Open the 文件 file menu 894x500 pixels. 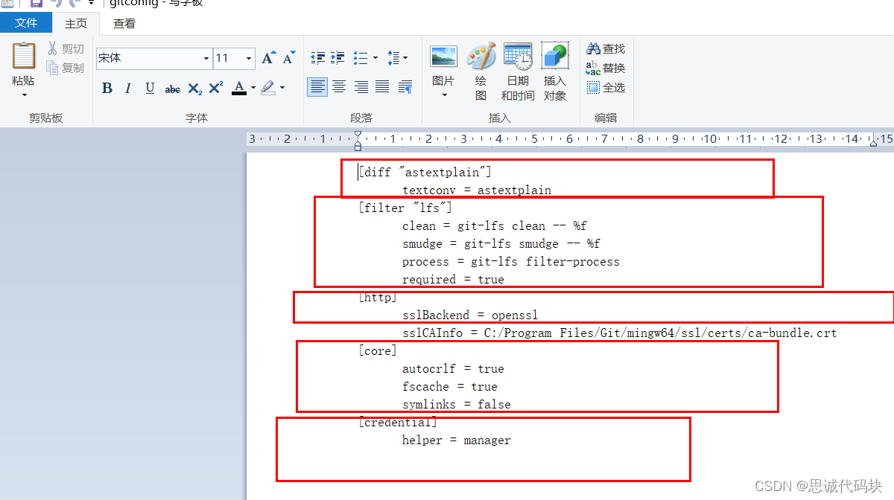(x=26, y=23)
